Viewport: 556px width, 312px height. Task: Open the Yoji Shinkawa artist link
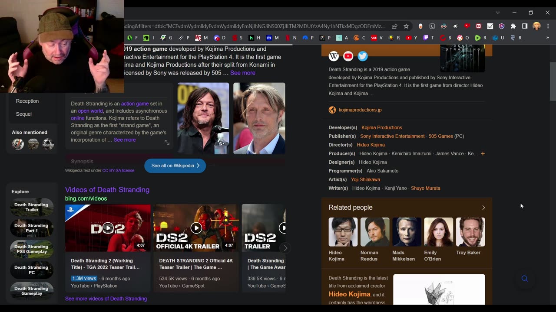365,179
